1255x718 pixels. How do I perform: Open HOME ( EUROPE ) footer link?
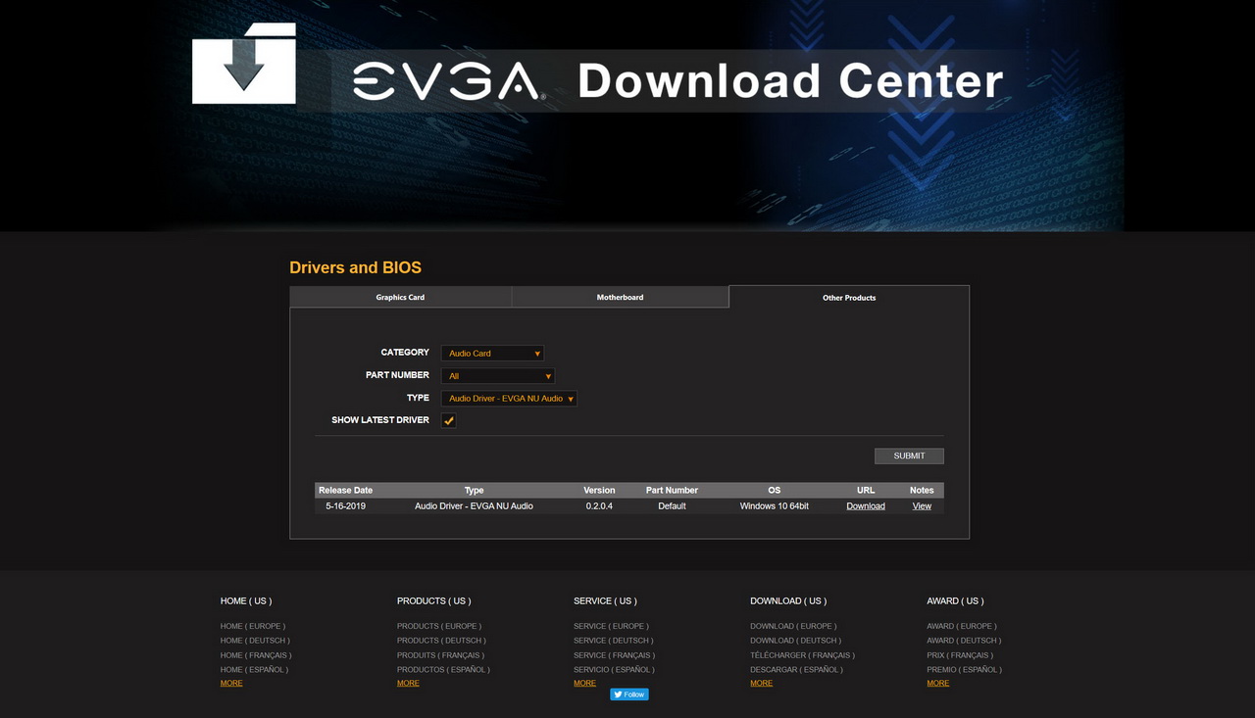tap(253, 626)
